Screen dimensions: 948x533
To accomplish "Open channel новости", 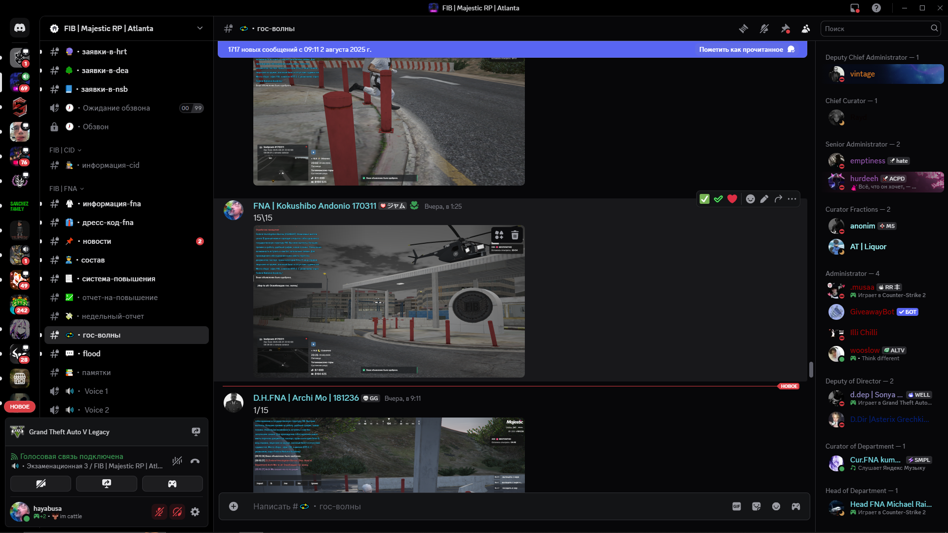I will (x=126, y=241).
